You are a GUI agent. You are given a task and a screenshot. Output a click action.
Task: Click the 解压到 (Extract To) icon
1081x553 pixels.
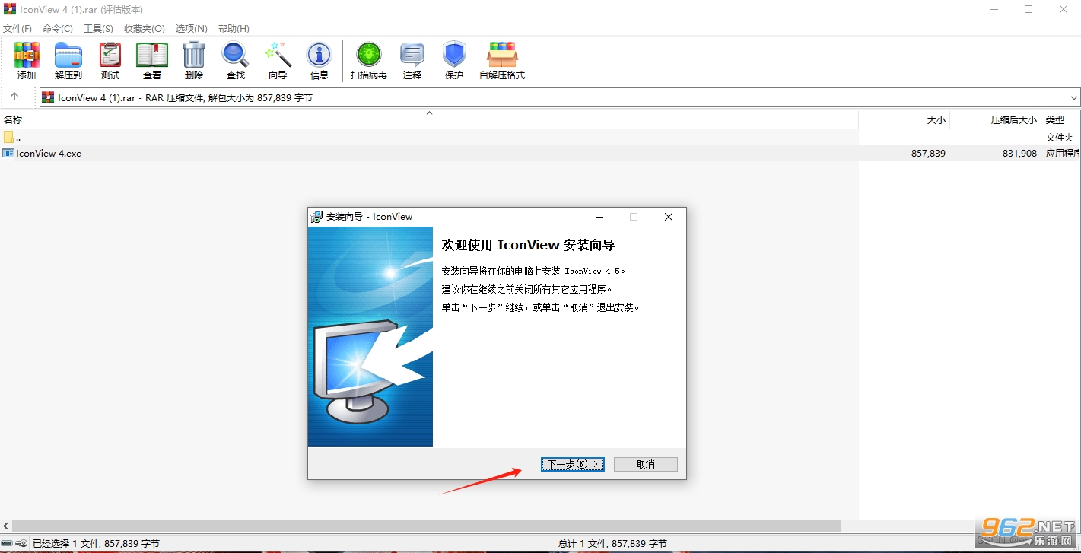click(x=68, y=61)
